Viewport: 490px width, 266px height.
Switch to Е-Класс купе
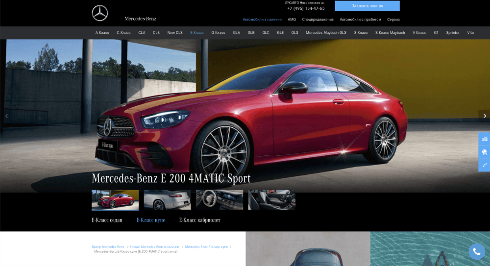pyautogui.click(x=150, y=220)
